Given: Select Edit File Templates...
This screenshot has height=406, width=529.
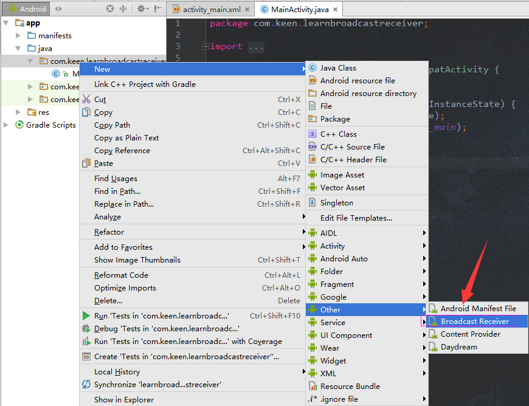Looking at the screenshot, I should coord(367,218).
